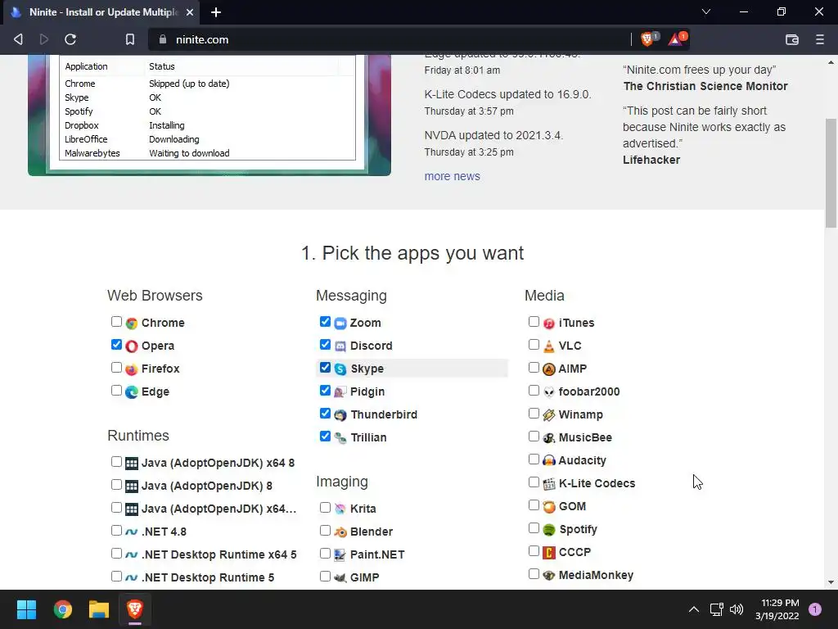Click the Paint.NET app icon
This screenshot has height=629, width=838.
(x=340, y=554)
